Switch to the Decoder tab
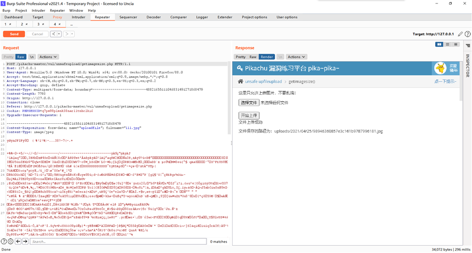This screenshot has height=253, width=472. tap(153, 17)
